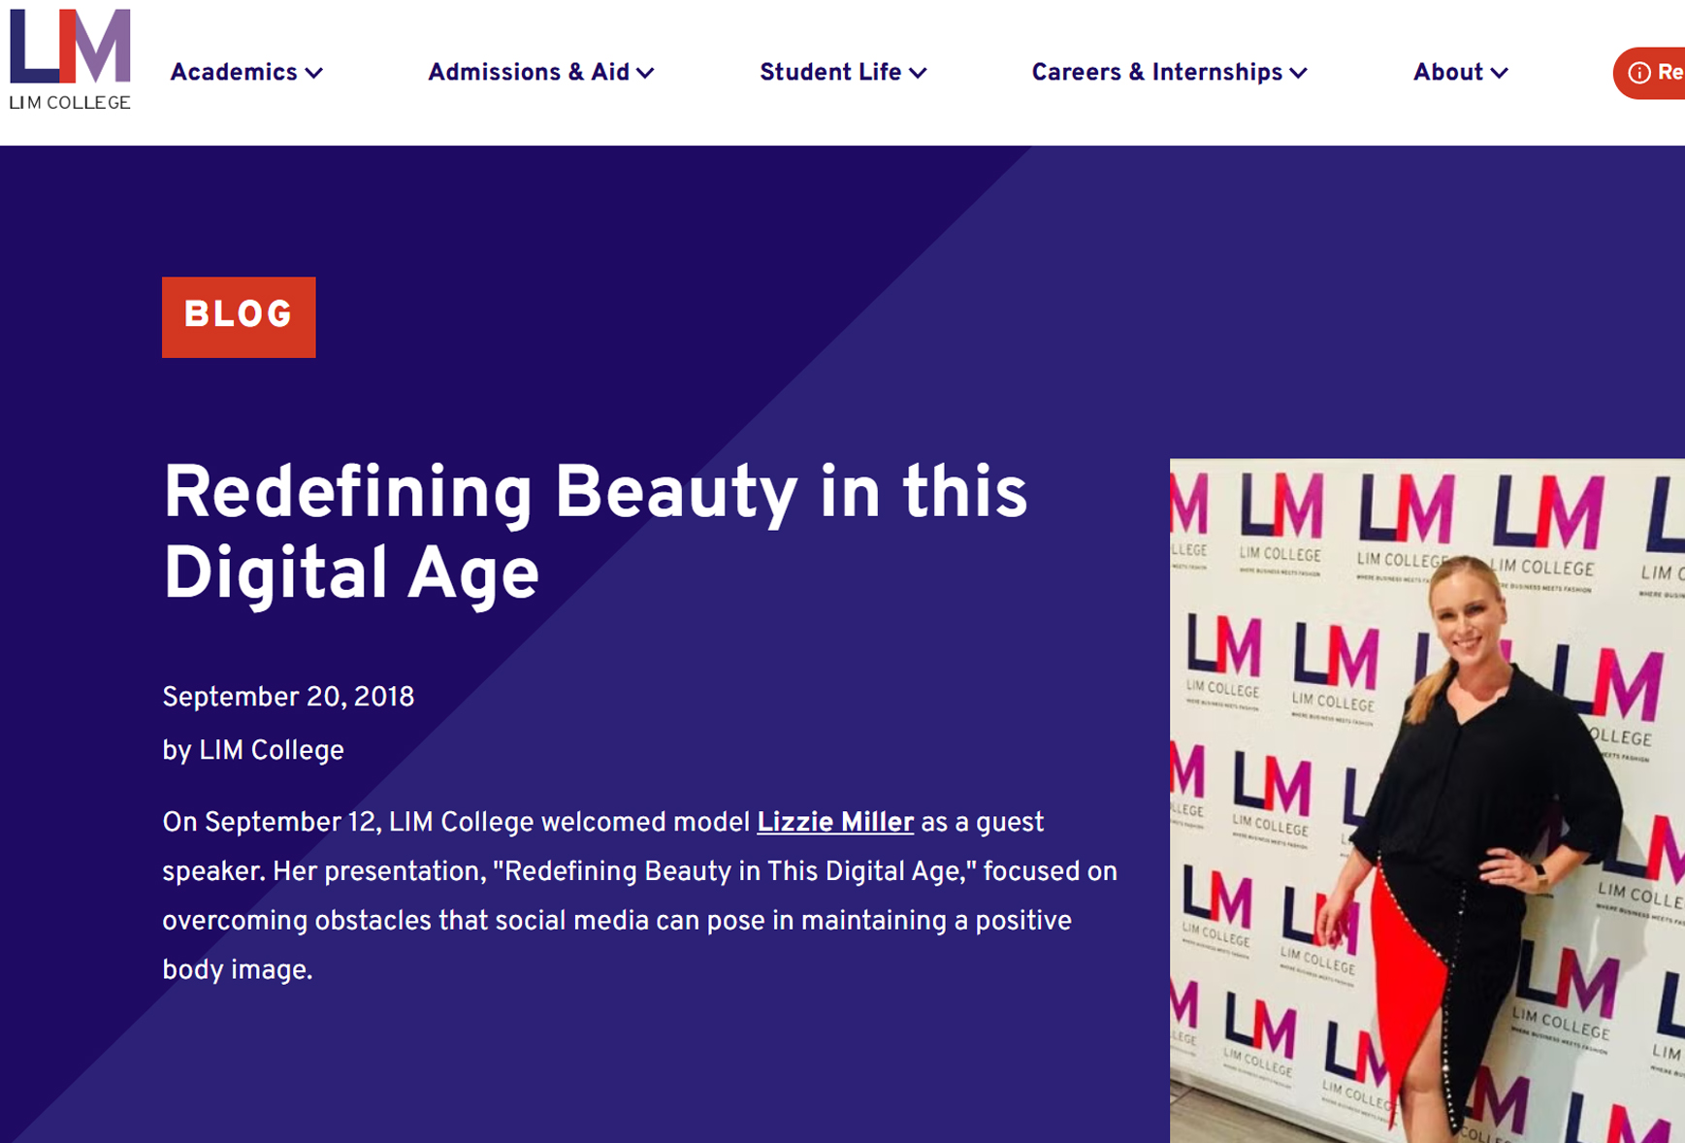Follow the Lizzie Miller hyperlink

[x=834, y=823]
